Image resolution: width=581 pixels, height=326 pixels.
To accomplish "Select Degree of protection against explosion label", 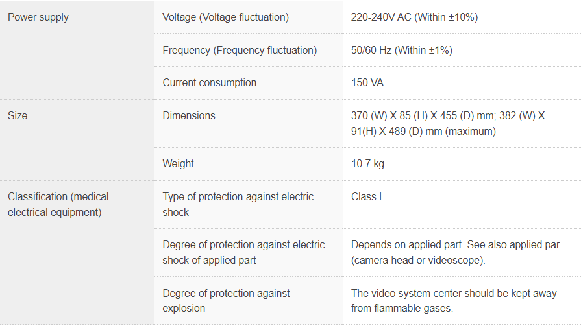I will (226, 301).
